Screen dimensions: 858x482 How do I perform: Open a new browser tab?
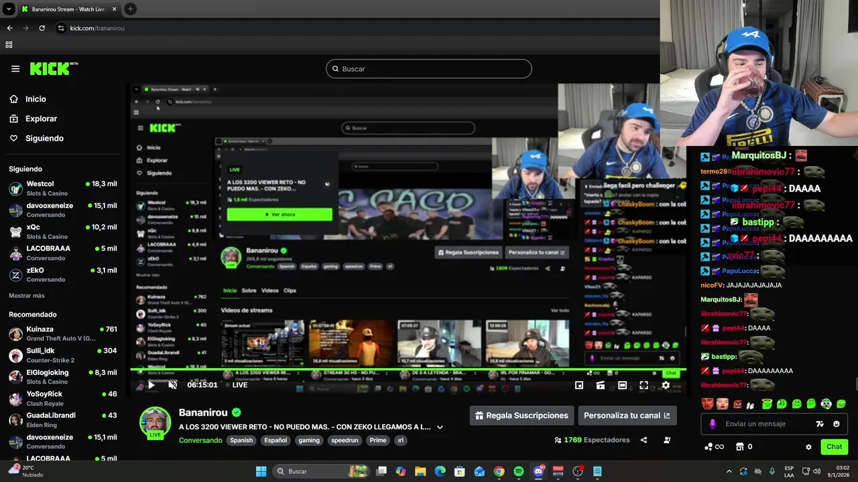pos(130,9)
